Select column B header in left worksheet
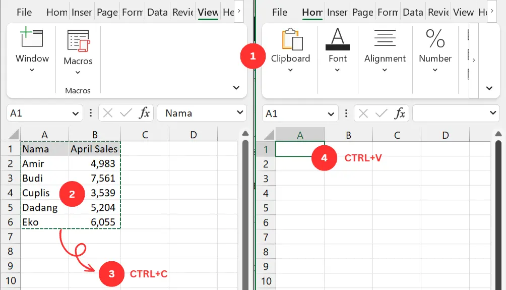This screenshot has width=506, height=290. [x=94, y=135]
